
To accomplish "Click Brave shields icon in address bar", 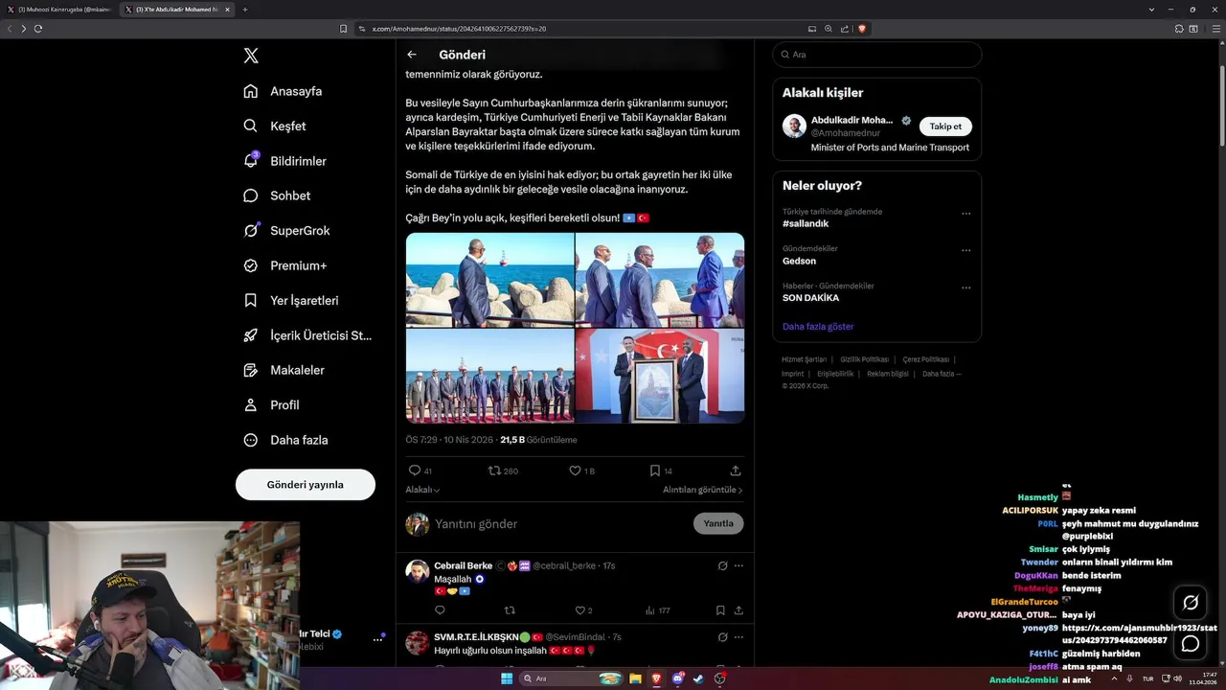I will 862,29.
